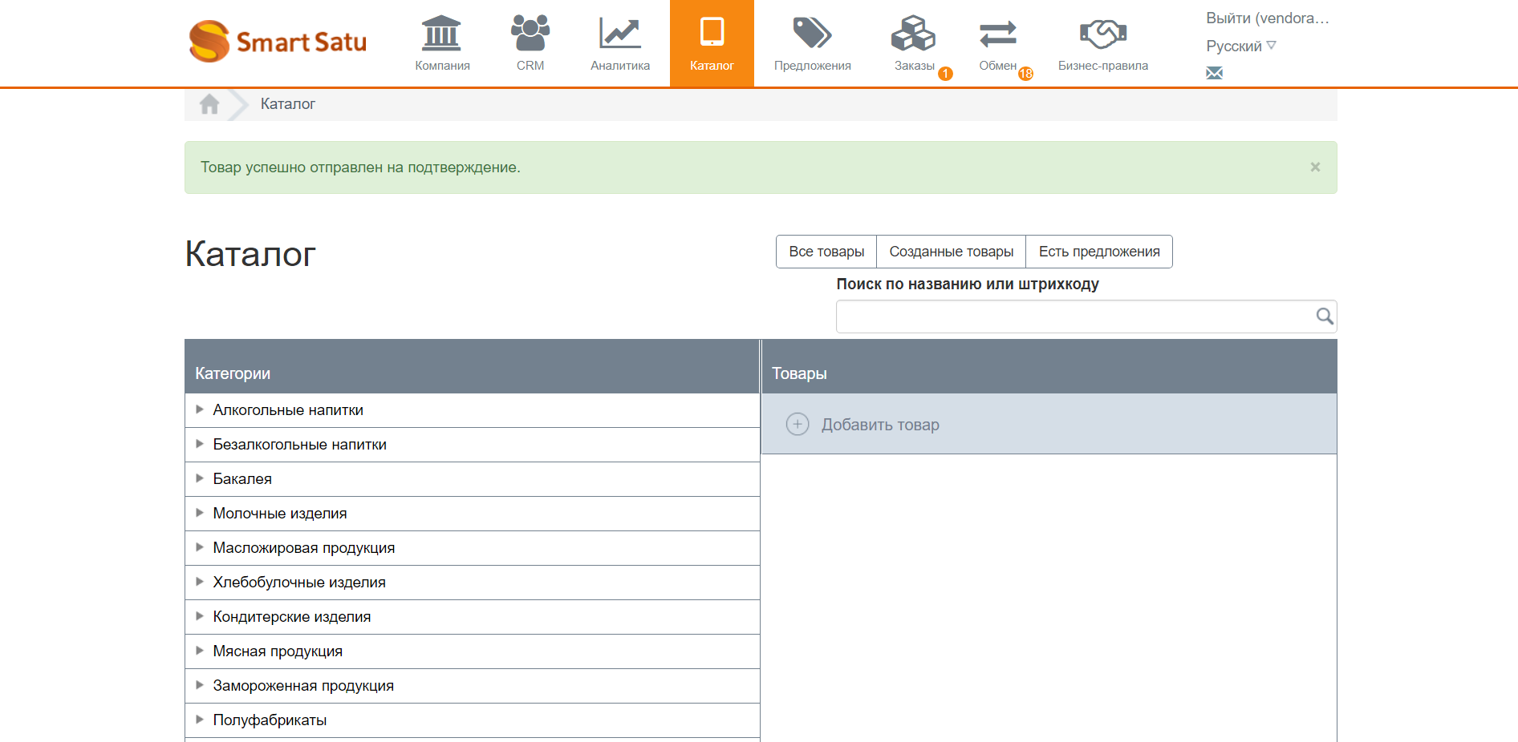Click the Бизнес-правила menu label
The height and width of the screenshot is (742, 1518).
click(1103, 66)
